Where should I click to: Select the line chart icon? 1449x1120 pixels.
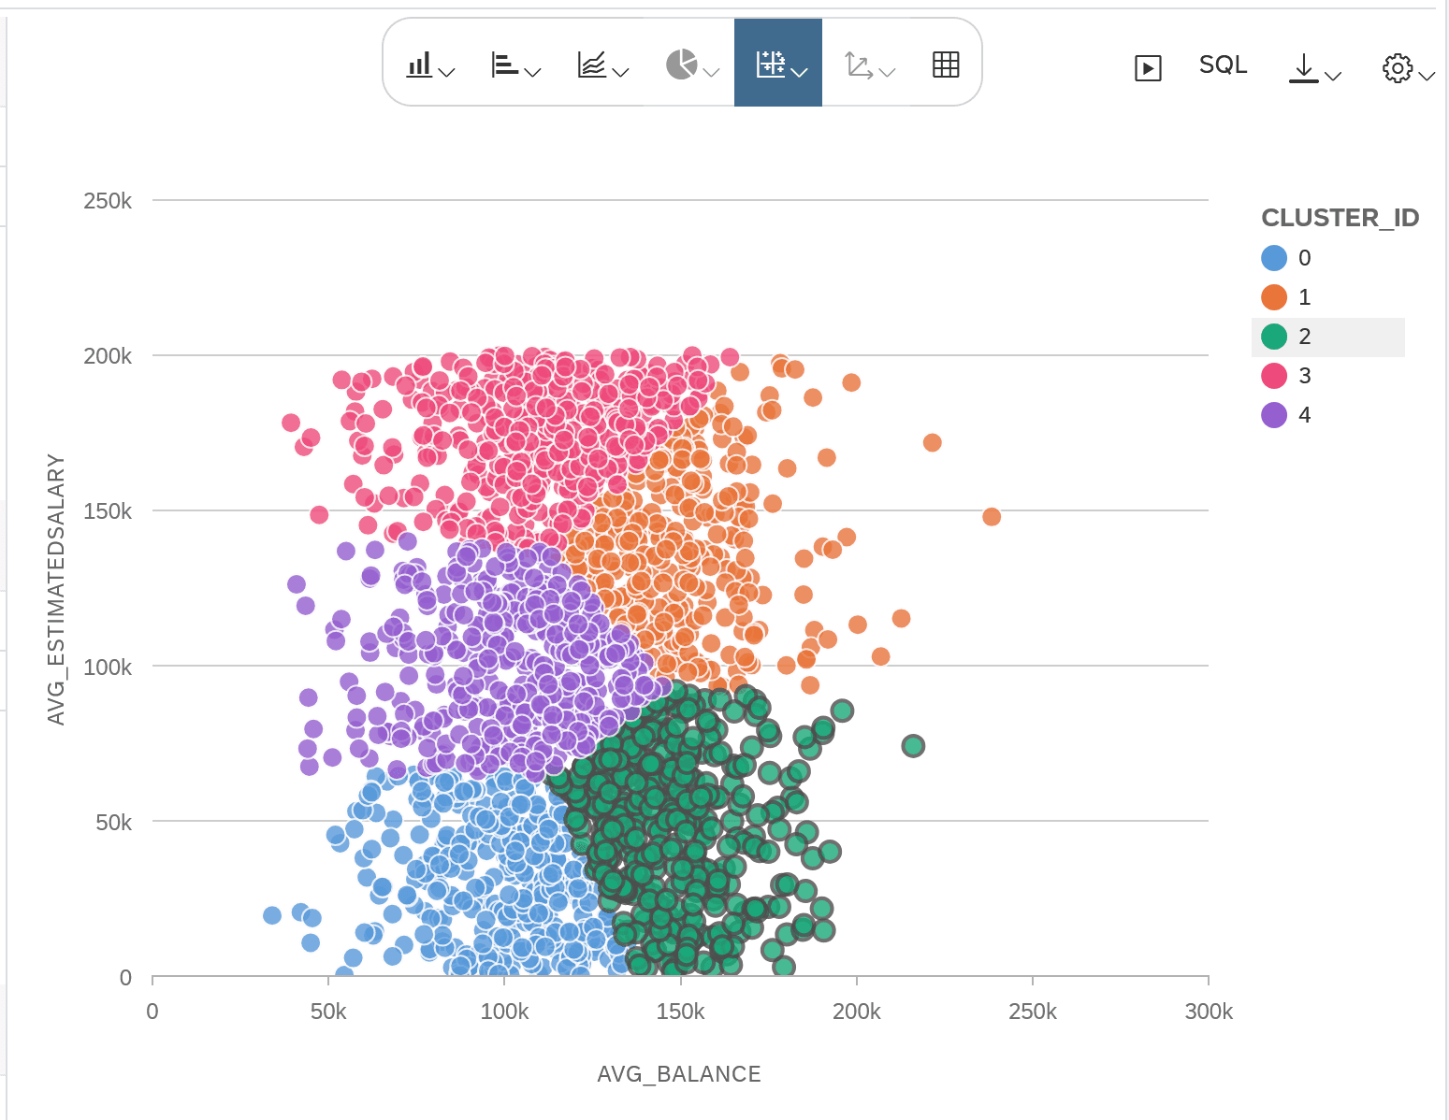(592, 63)
